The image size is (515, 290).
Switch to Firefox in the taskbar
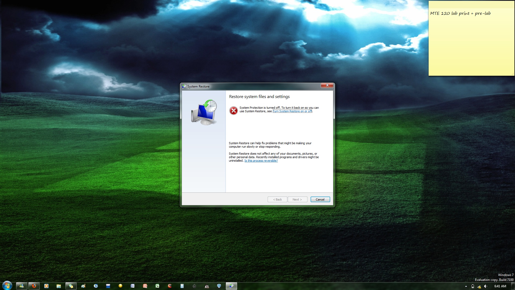34,286
